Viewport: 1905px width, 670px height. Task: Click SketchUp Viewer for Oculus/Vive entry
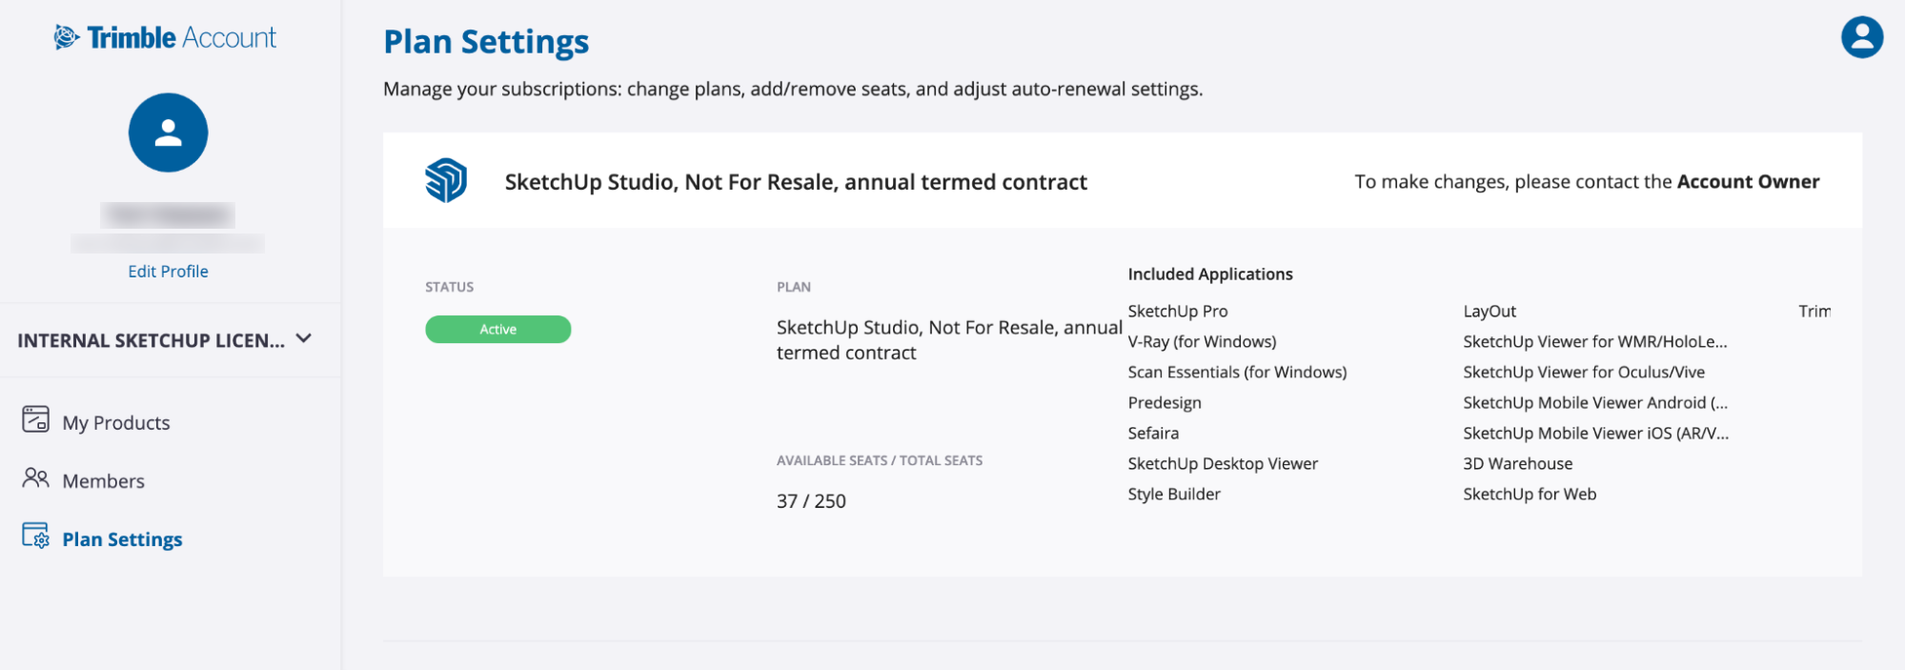(1584, 373)
